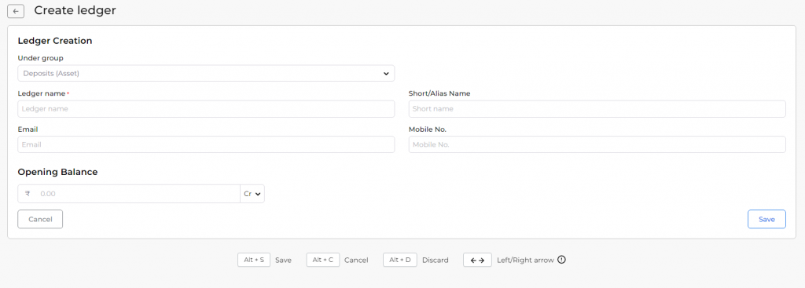Click the Mobile No. input field

[x=597, y=144]
